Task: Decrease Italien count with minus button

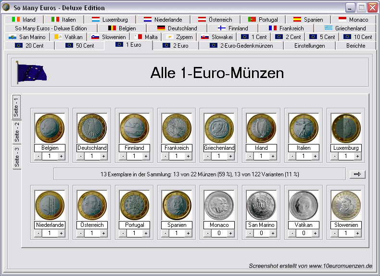Action: coord(292,156)
